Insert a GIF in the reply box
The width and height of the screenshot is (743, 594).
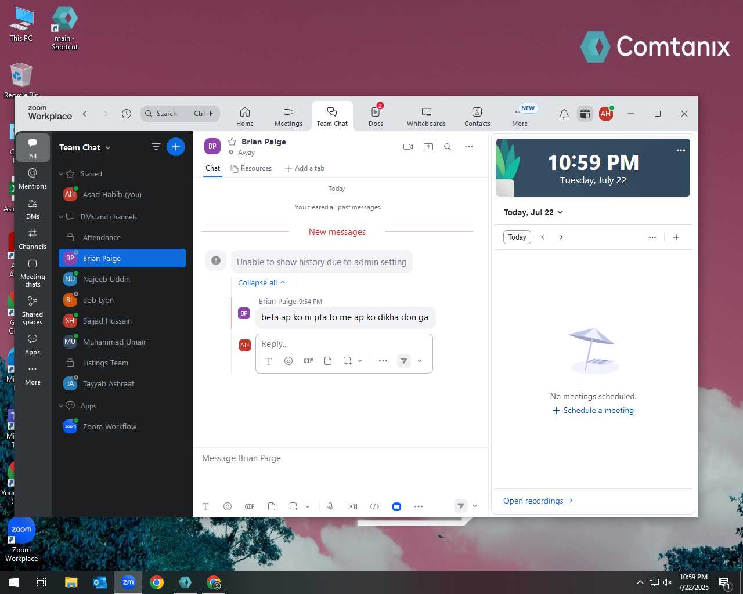[x=308, y=361]
